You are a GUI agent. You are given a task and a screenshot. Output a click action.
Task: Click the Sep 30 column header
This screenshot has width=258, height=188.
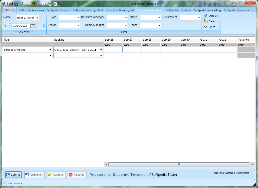coord(190,40)
